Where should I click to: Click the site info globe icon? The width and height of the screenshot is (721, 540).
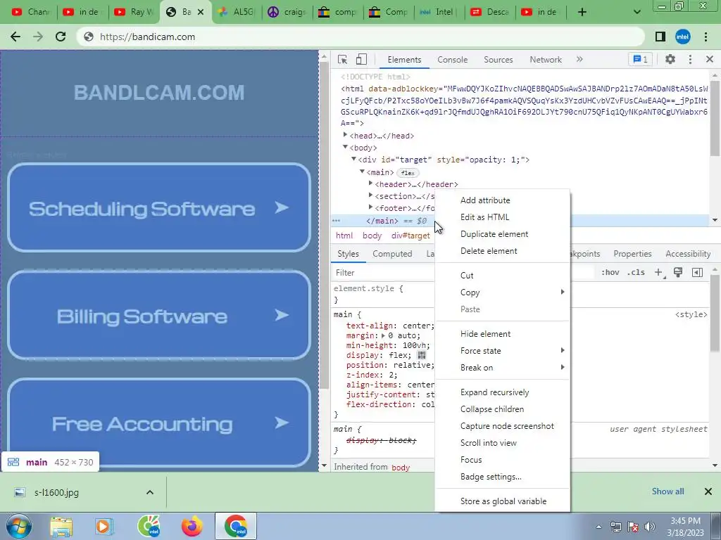click(x=89, y=37)
